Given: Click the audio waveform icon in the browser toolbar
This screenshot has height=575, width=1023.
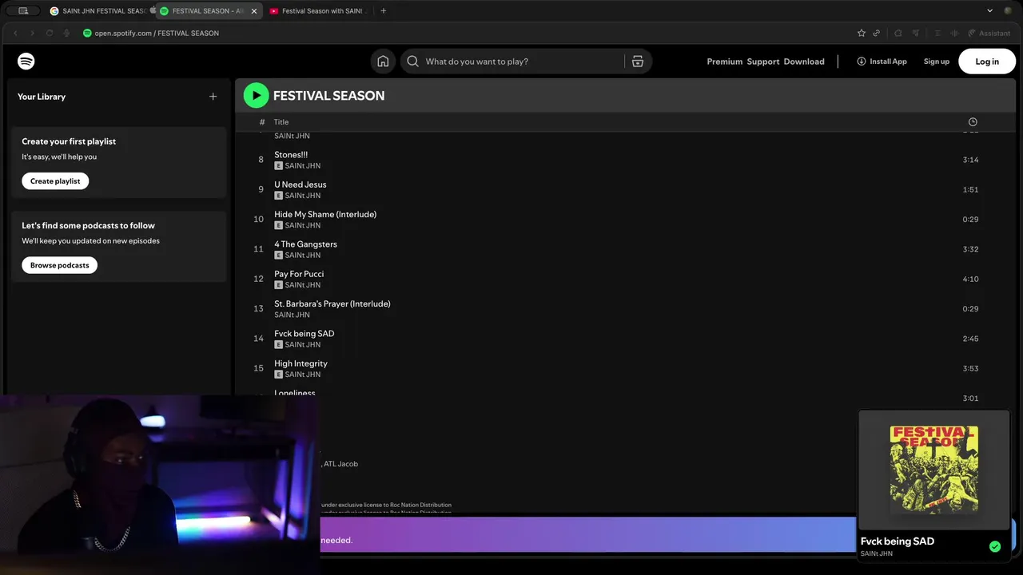Looking at the screenshot, I should point(954,34).
